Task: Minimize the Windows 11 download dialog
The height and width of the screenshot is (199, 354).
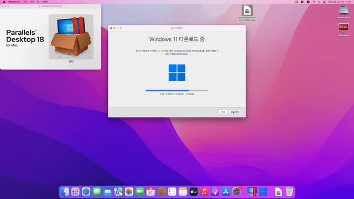Action: click(114, 28)
